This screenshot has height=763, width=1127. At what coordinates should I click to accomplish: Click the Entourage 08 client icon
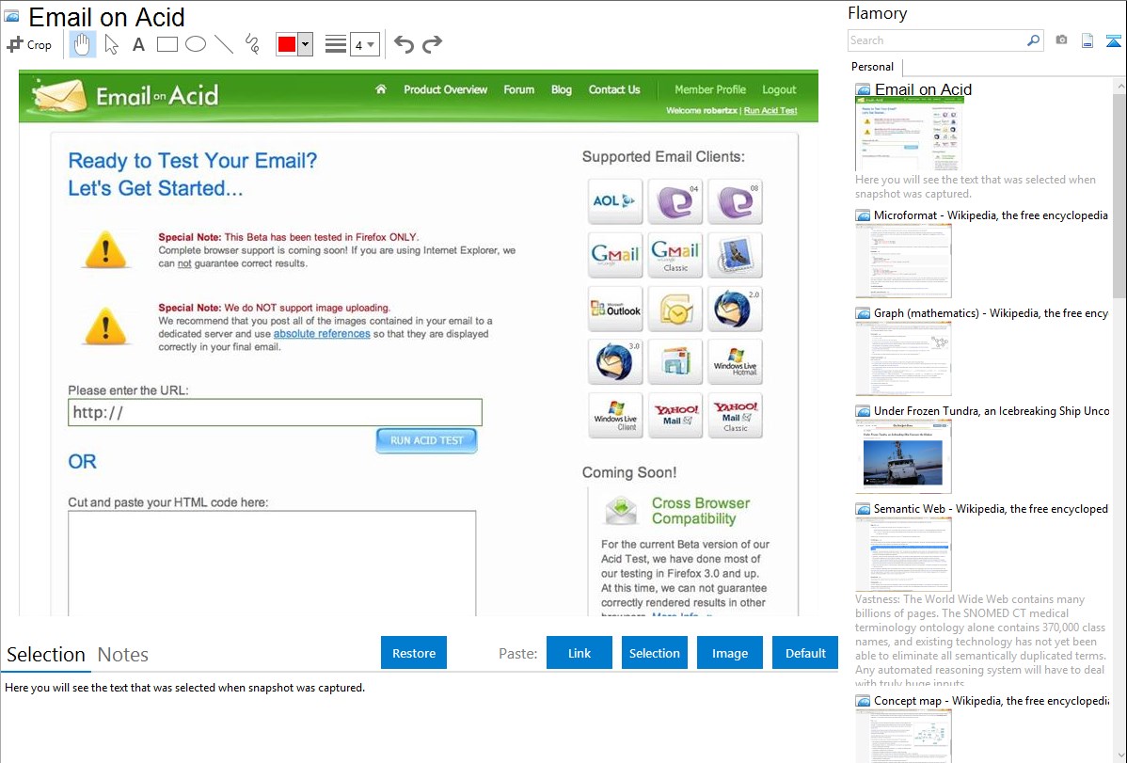(x=735, y=201)
